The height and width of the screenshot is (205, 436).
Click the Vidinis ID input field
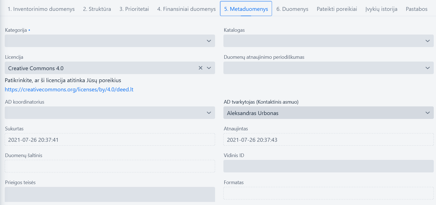[x=329, y=166]
